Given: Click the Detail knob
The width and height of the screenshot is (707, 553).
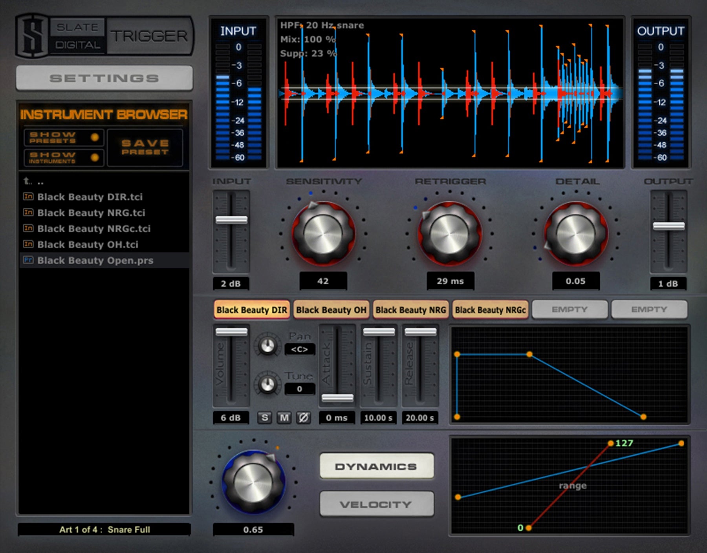Looking at the screenshot, I should (x=575, y=234).
